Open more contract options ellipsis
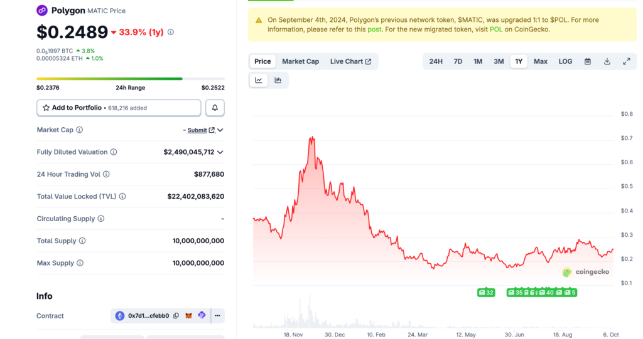 pos(217,316)
